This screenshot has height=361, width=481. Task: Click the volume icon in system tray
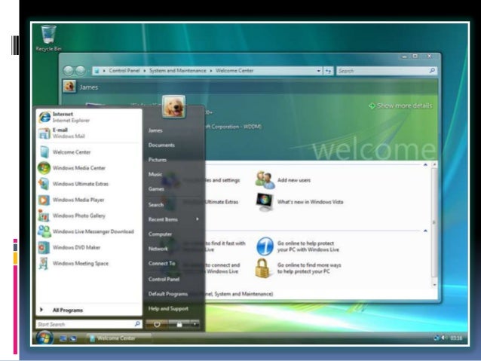[x=443, y=338]
